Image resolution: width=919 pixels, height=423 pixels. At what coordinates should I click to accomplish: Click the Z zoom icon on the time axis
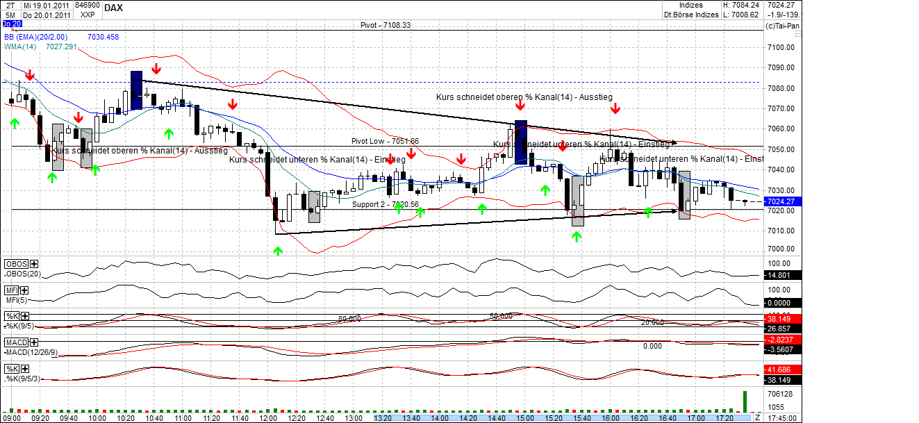757,417
